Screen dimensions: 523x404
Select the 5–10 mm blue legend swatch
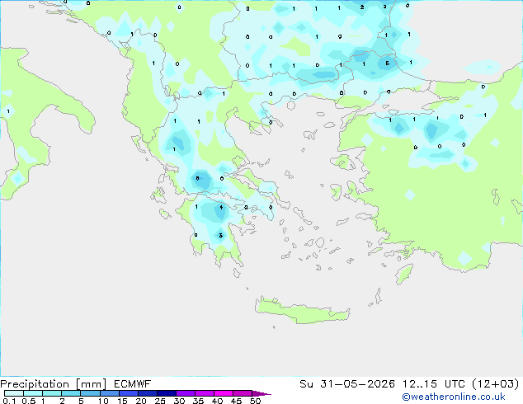(90, 393)
